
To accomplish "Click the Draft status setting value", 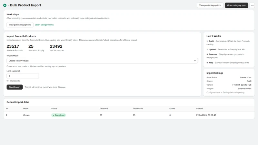I will [249, 81].
